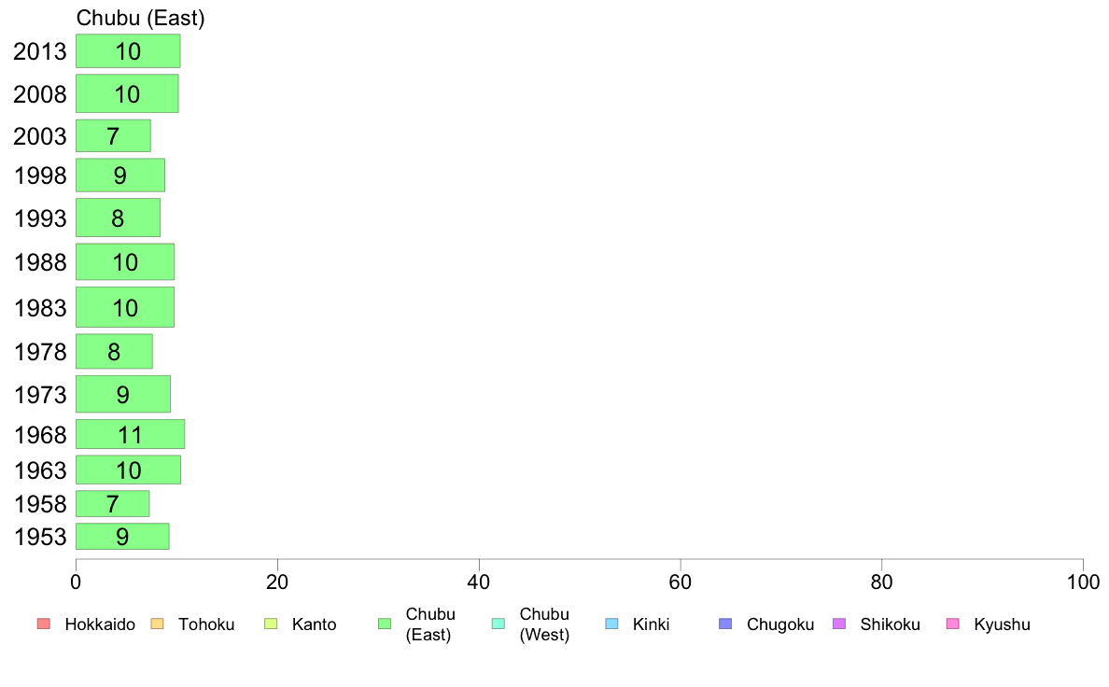The width and height of the screenshot is (1109, 687).
Task: Select the 1958 bar with value 7
Action: click(112, 504)
